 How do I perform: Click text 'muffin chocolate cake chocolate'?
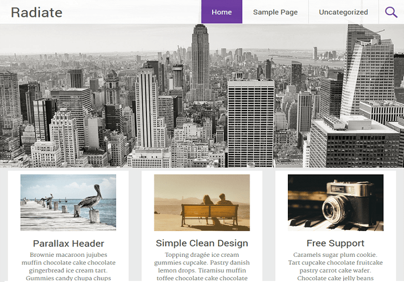click(69, 262)
